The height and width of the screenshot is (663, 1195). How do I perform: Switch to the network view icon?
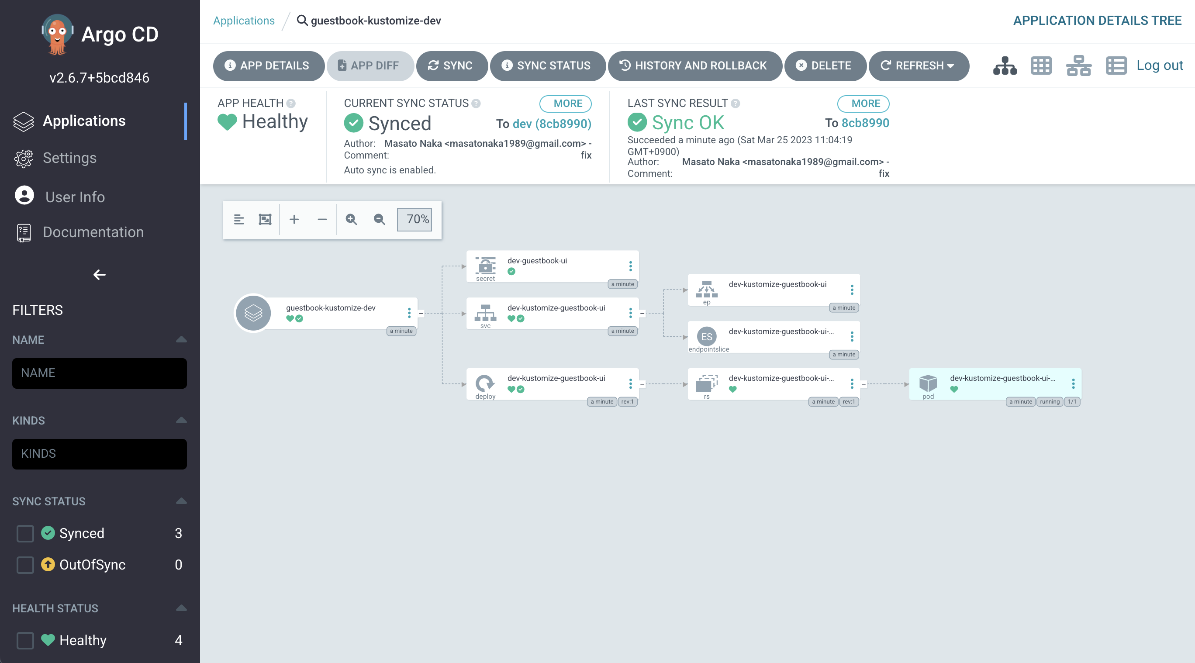click(1078, 66)
